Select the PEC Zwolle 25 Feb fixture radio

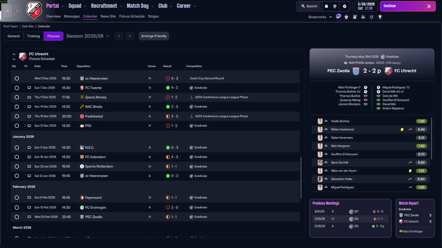click(x=17, y=217)
